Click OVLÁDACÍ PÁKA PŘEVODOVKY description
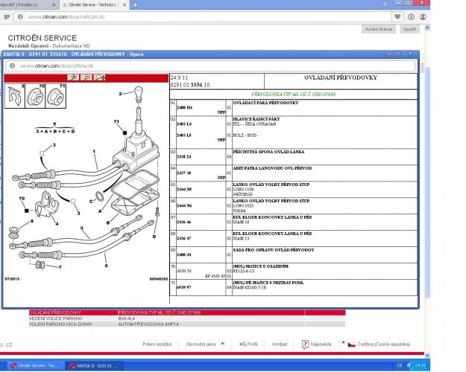466x372 pixels. click(x=265, y=103)
